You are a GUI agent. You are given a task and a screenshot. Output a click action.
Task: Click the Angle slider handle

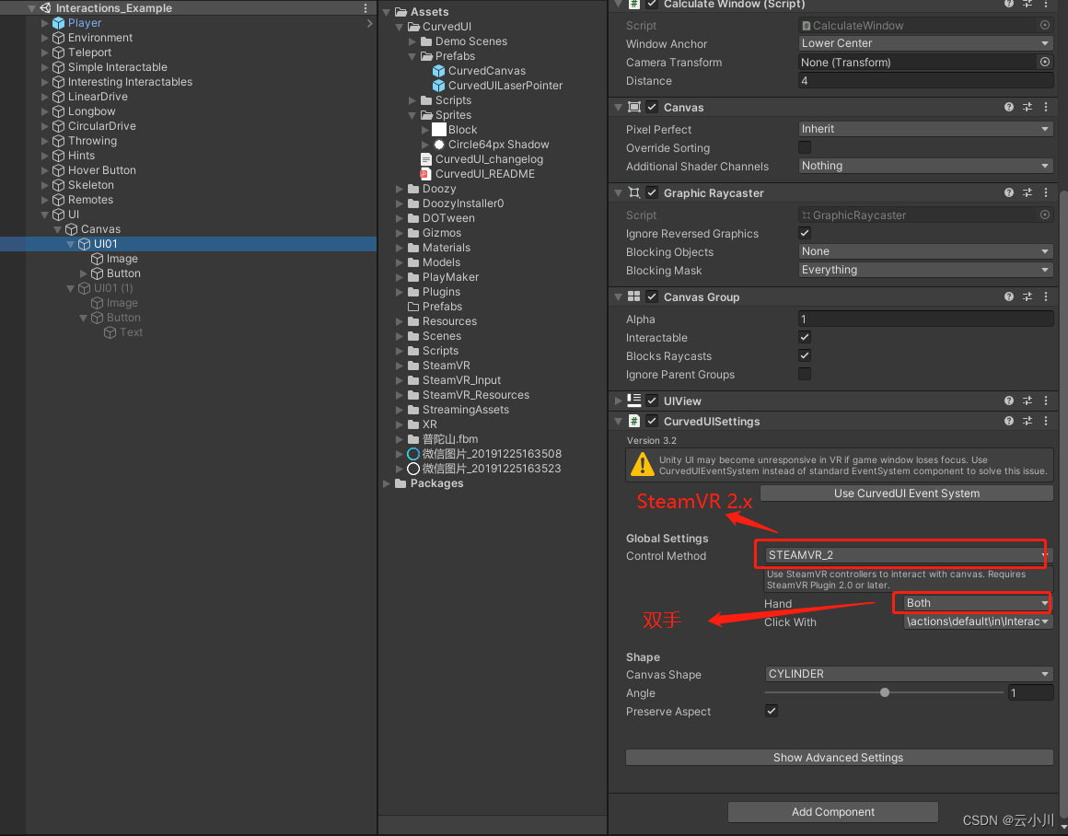pyautogui.click(x=885, y=692)
